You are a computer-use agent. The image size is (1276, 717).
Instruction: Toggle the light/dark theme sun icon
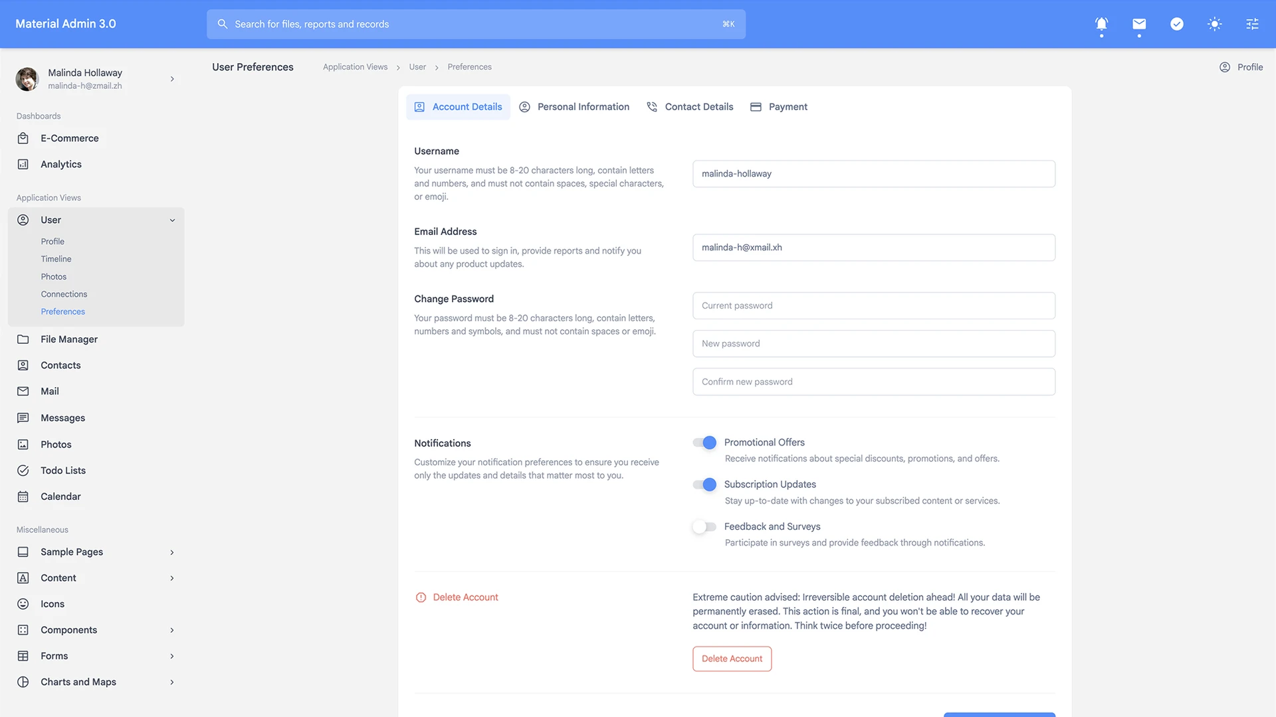(x=1215, y=24)
